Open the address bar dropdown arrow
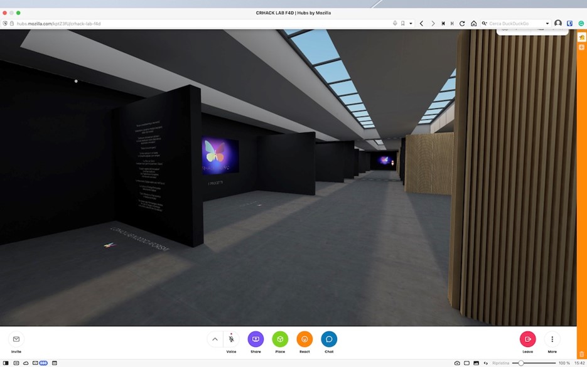Screen dimensions: 587x367 coord(411,23)
